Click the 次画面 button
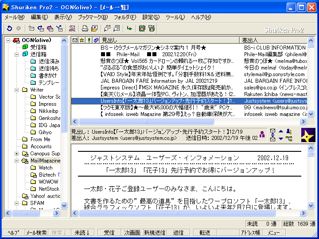Screen dimensions: 319x239 point(132,232)
